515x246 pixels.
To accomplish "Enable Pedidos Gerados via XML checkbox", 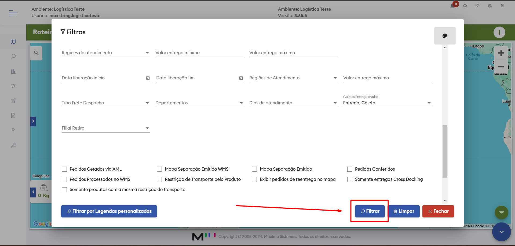I will tap(64, 169).
